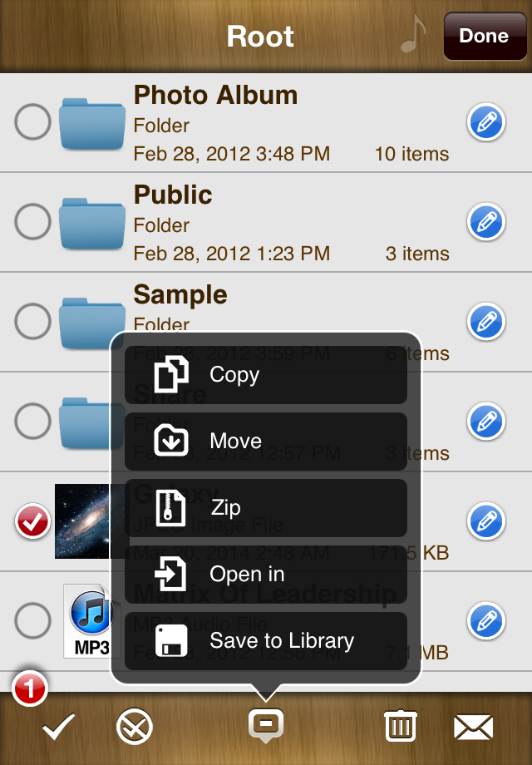532x765 pixels.
Task: Tap the select all checkmark icon
Action: coord(58,727)
